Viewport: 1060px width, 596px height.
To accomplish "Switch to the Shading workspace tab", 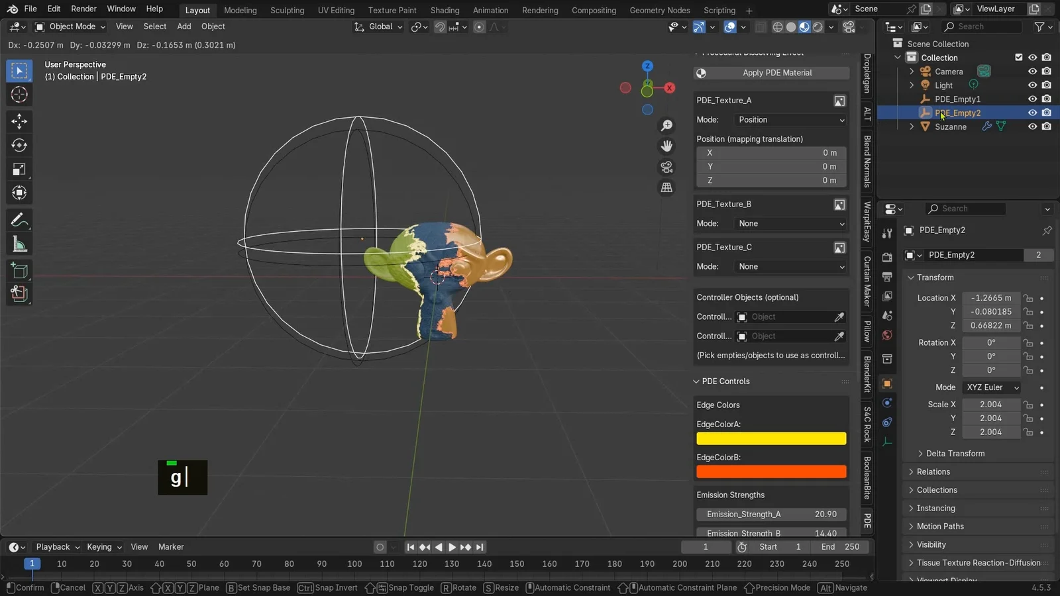I will point(445,10).
